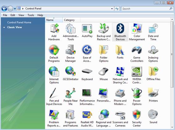The width and height of the screenshot is (175, 130).
Task: Launch the NVIDIA Control Panel icon
Action: [x=137, y=72]
